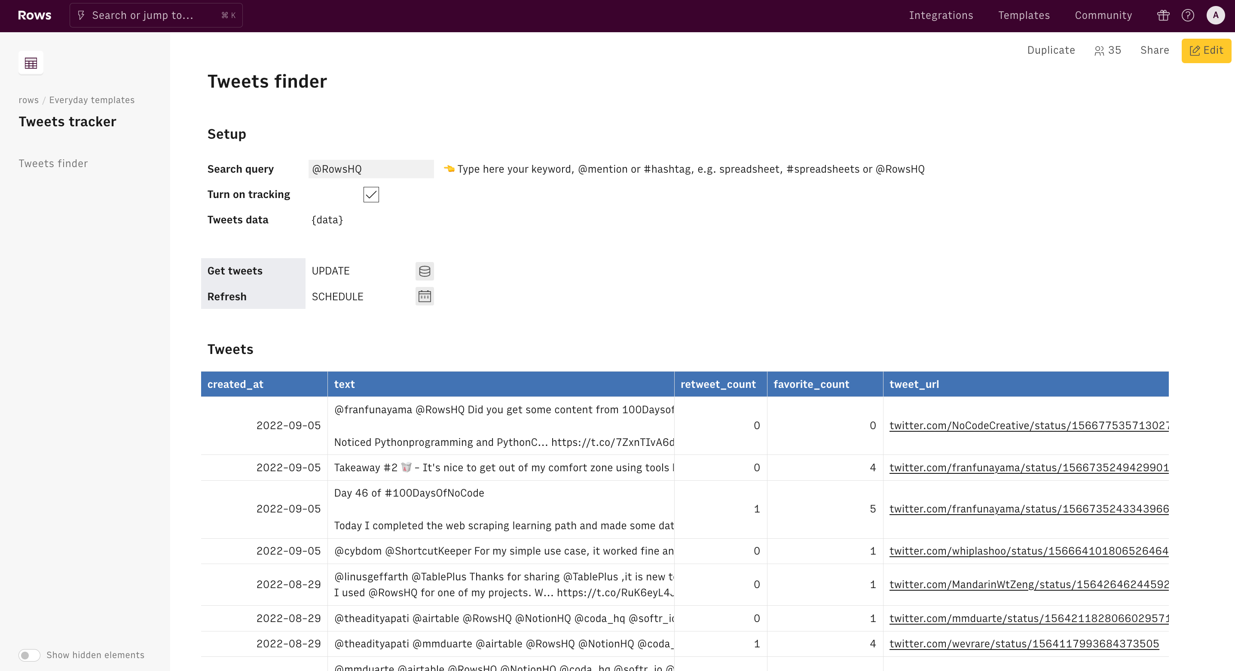1235x671 pixels.
Task: Open the Community menu
Action: pos(1103,15)
